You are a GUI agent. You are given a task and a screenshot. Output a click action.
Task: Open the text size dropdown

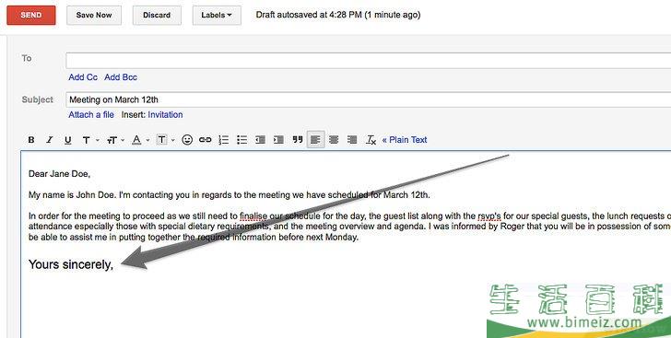coord(115,140)
